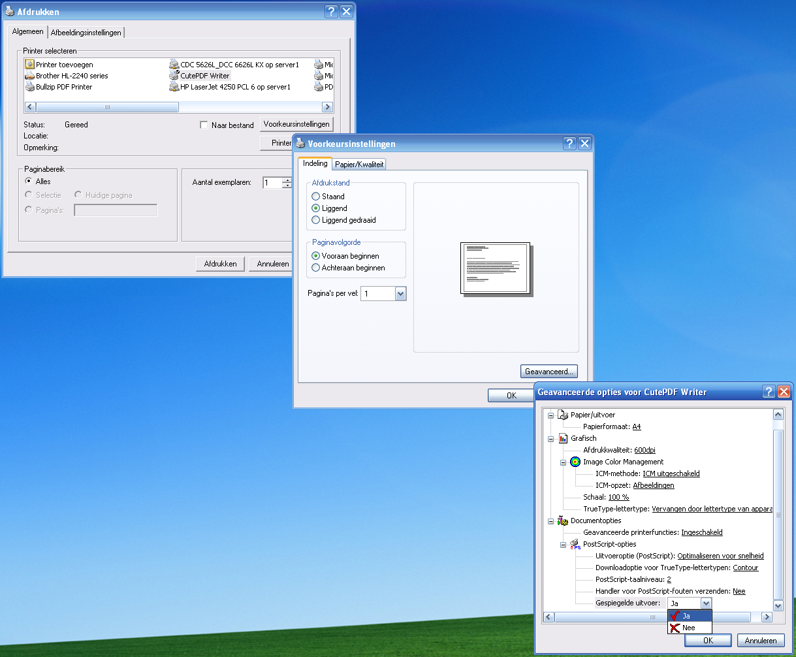
Task: Switch to the Algemeen tab
Action: coord(28,31)
